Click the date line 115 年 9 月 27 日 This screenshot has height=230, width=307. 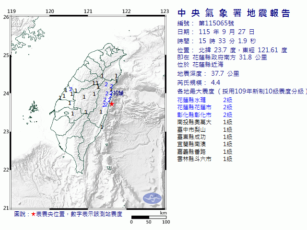(x=226, y=32)
